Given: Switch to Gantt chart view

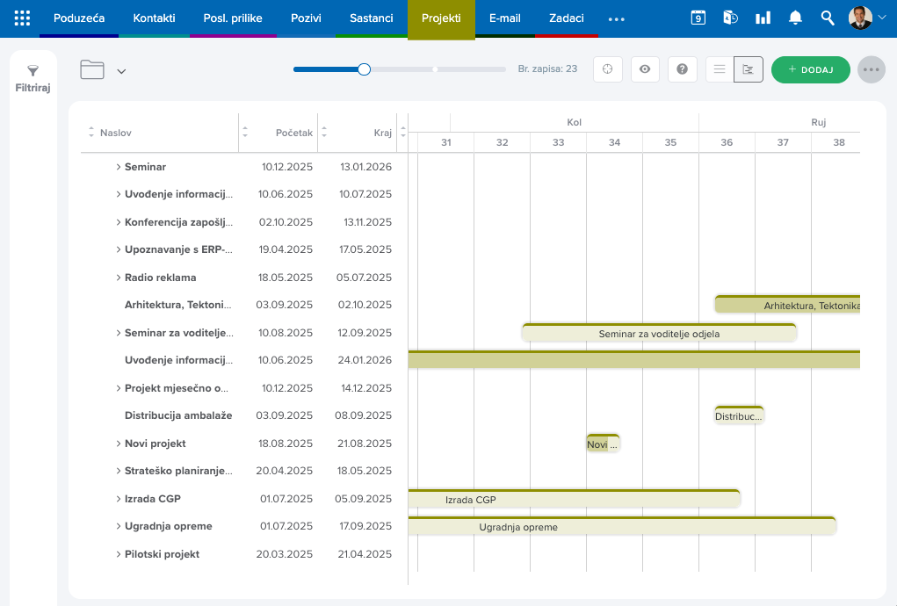Looking at the screenshot, I should 749,69.
